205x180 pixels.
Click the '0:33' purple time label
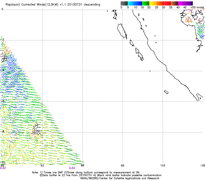(x=72, y=168)
